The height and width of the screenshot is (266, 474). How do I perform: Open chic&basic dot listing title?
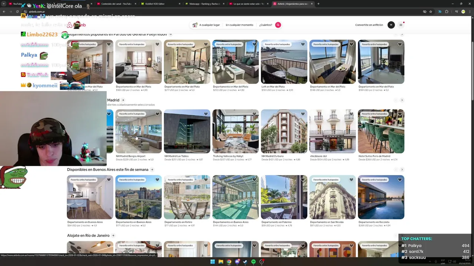point(318,156)
